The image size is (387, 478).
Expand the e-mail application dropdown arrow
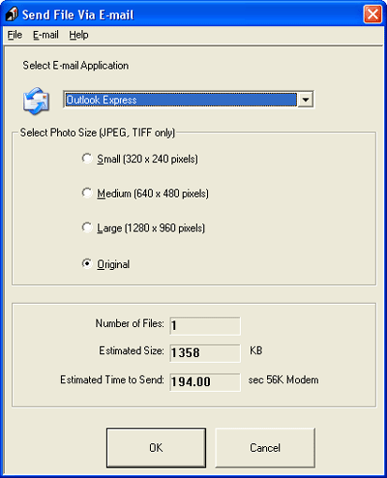(x=305, y=100)
